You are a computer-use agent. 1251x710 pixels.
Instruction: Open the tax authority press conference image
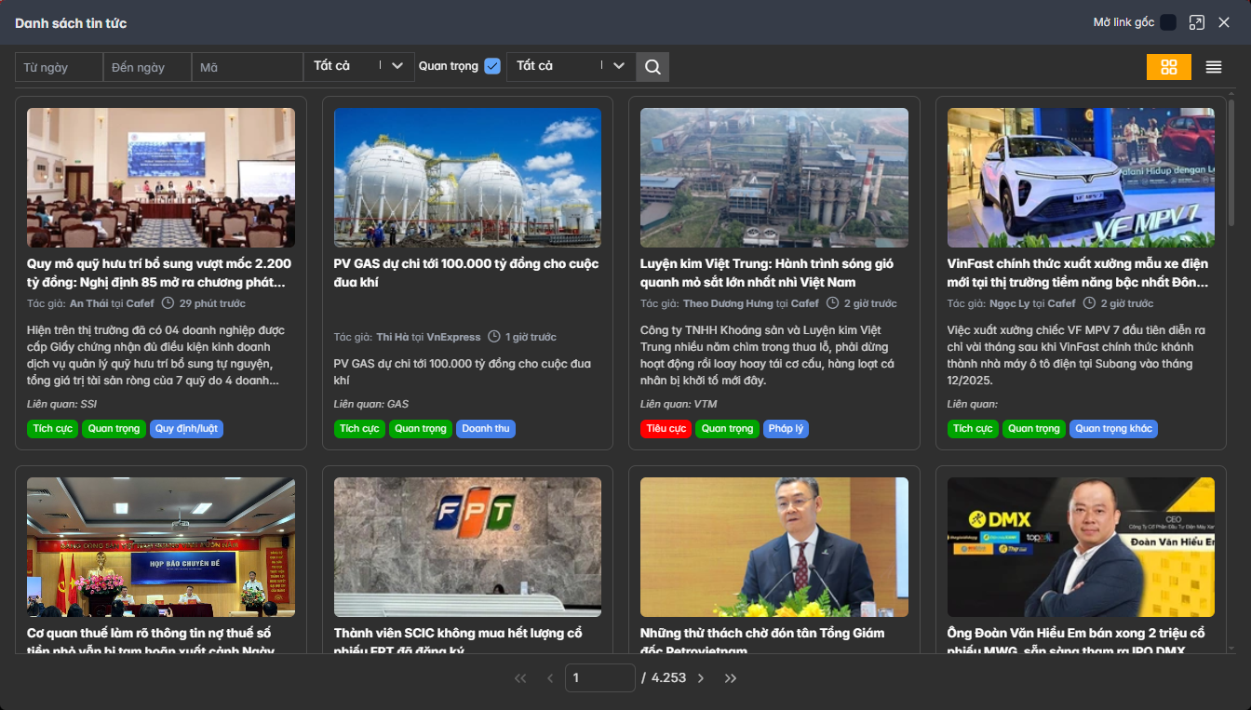[x=161, y=547]
